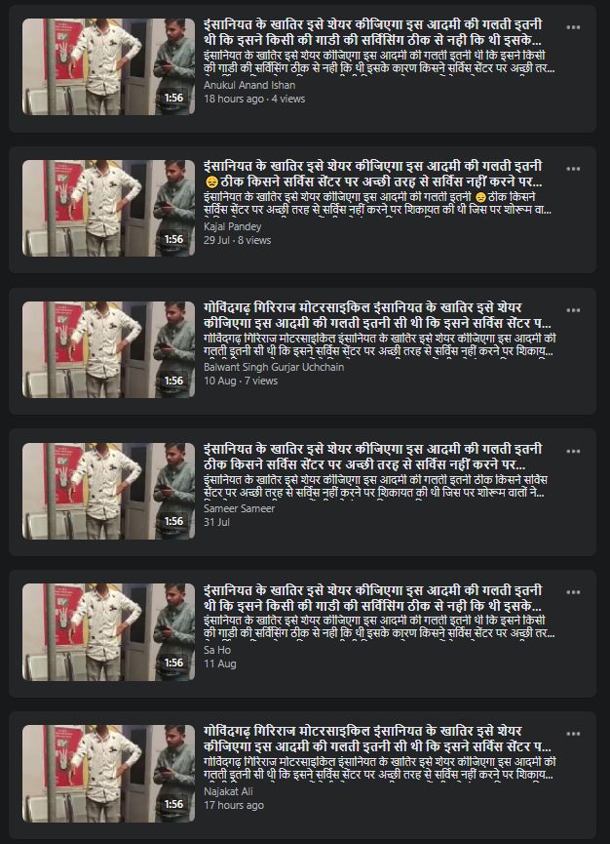Visit Najakat Ali's profile link

coord(228,791)
